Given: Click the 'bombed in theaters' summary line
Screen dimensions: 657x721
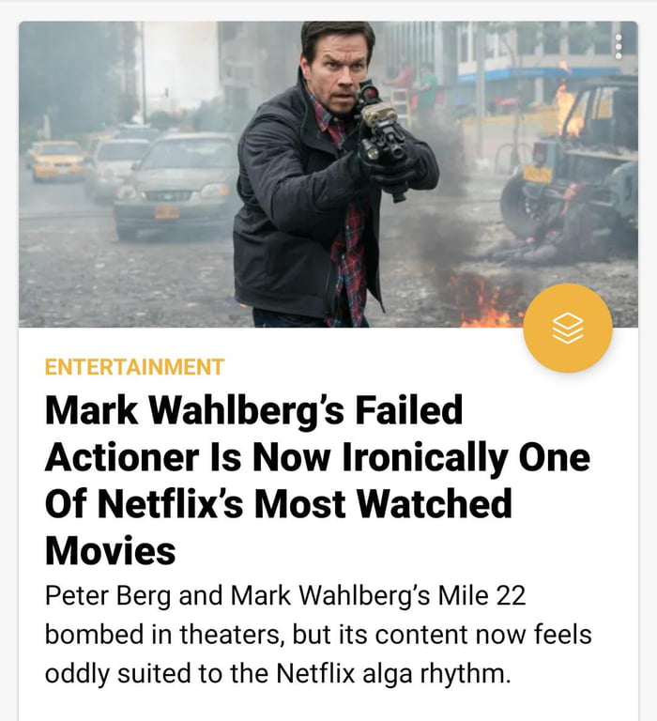Looking at the screenshot, I should coord(318,635).
